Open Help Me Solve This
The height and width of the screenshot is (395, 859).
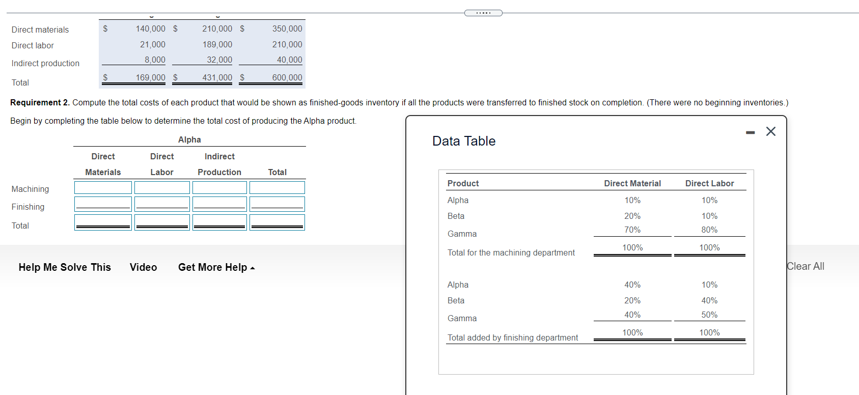65,267
